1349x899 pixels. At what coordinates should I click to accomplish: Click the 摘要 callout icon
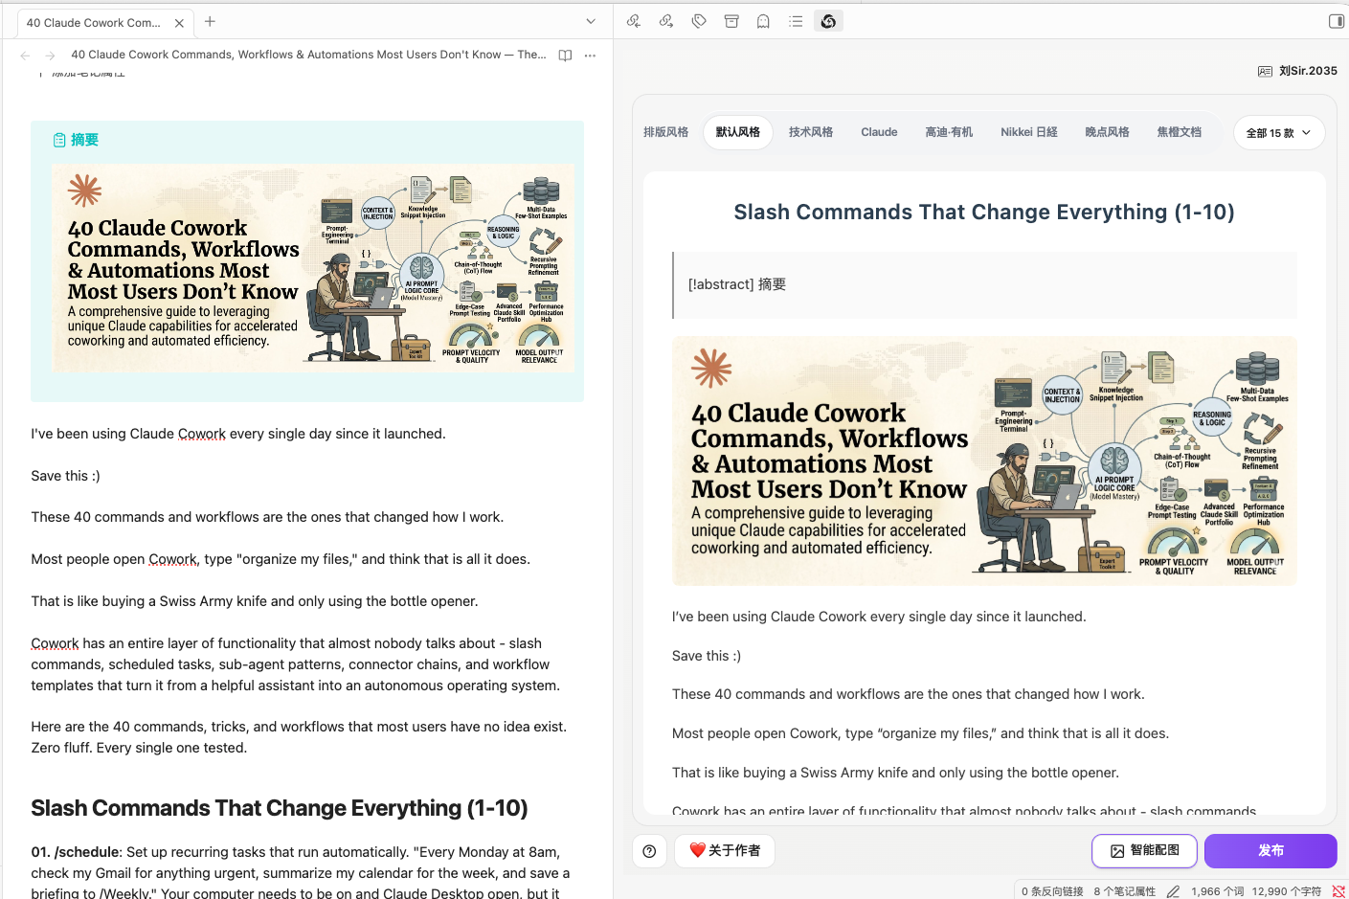(x=59, y=140)
